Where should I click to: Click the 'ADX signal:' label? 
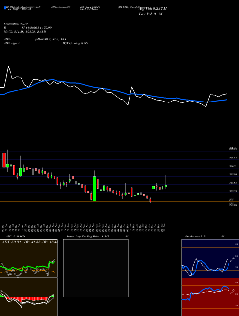pos(11,43)
